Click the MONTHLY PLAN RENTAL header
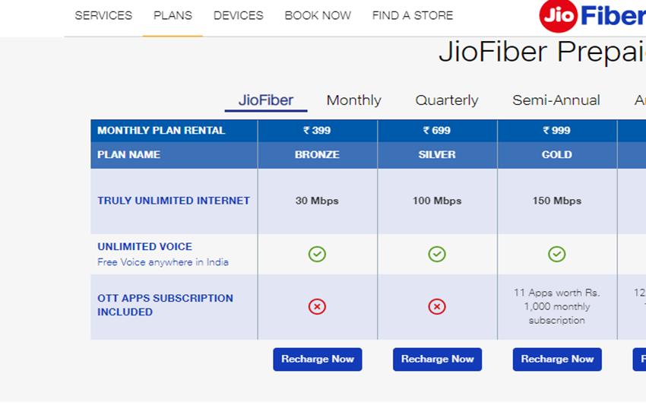This screenshot has width=646, height=418. (x=161, y=131)
